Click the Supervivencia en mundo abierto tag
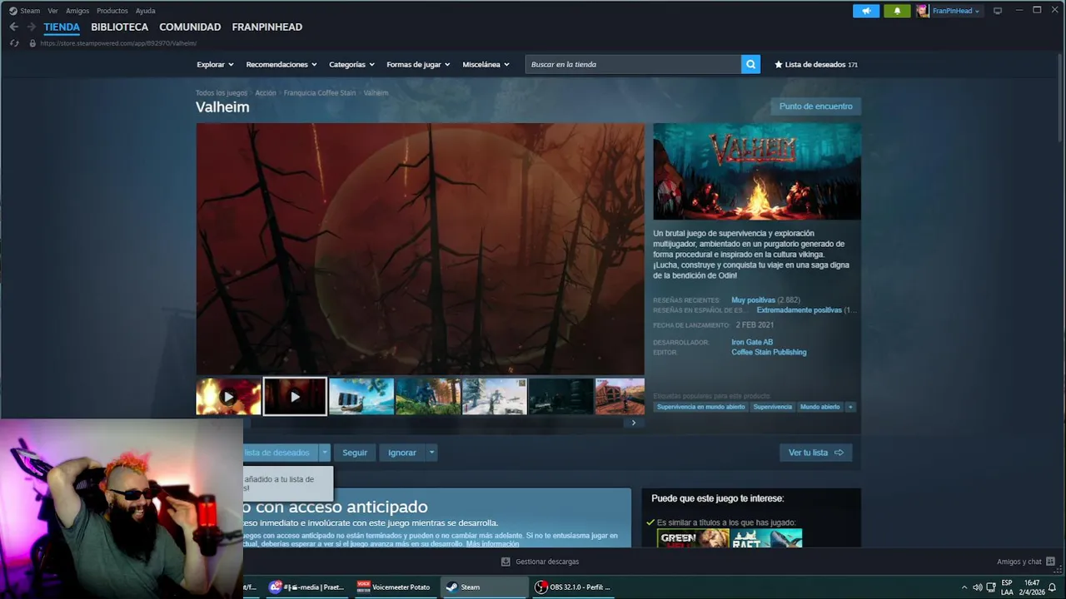This screenshot has width=1066, height=599. [x=701, y=407]
